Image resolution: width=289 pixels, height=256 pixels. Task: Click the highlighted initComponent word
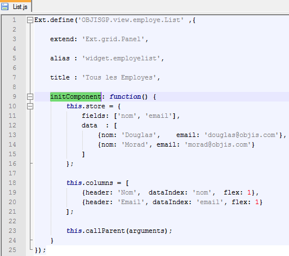(x=75, y=96)
